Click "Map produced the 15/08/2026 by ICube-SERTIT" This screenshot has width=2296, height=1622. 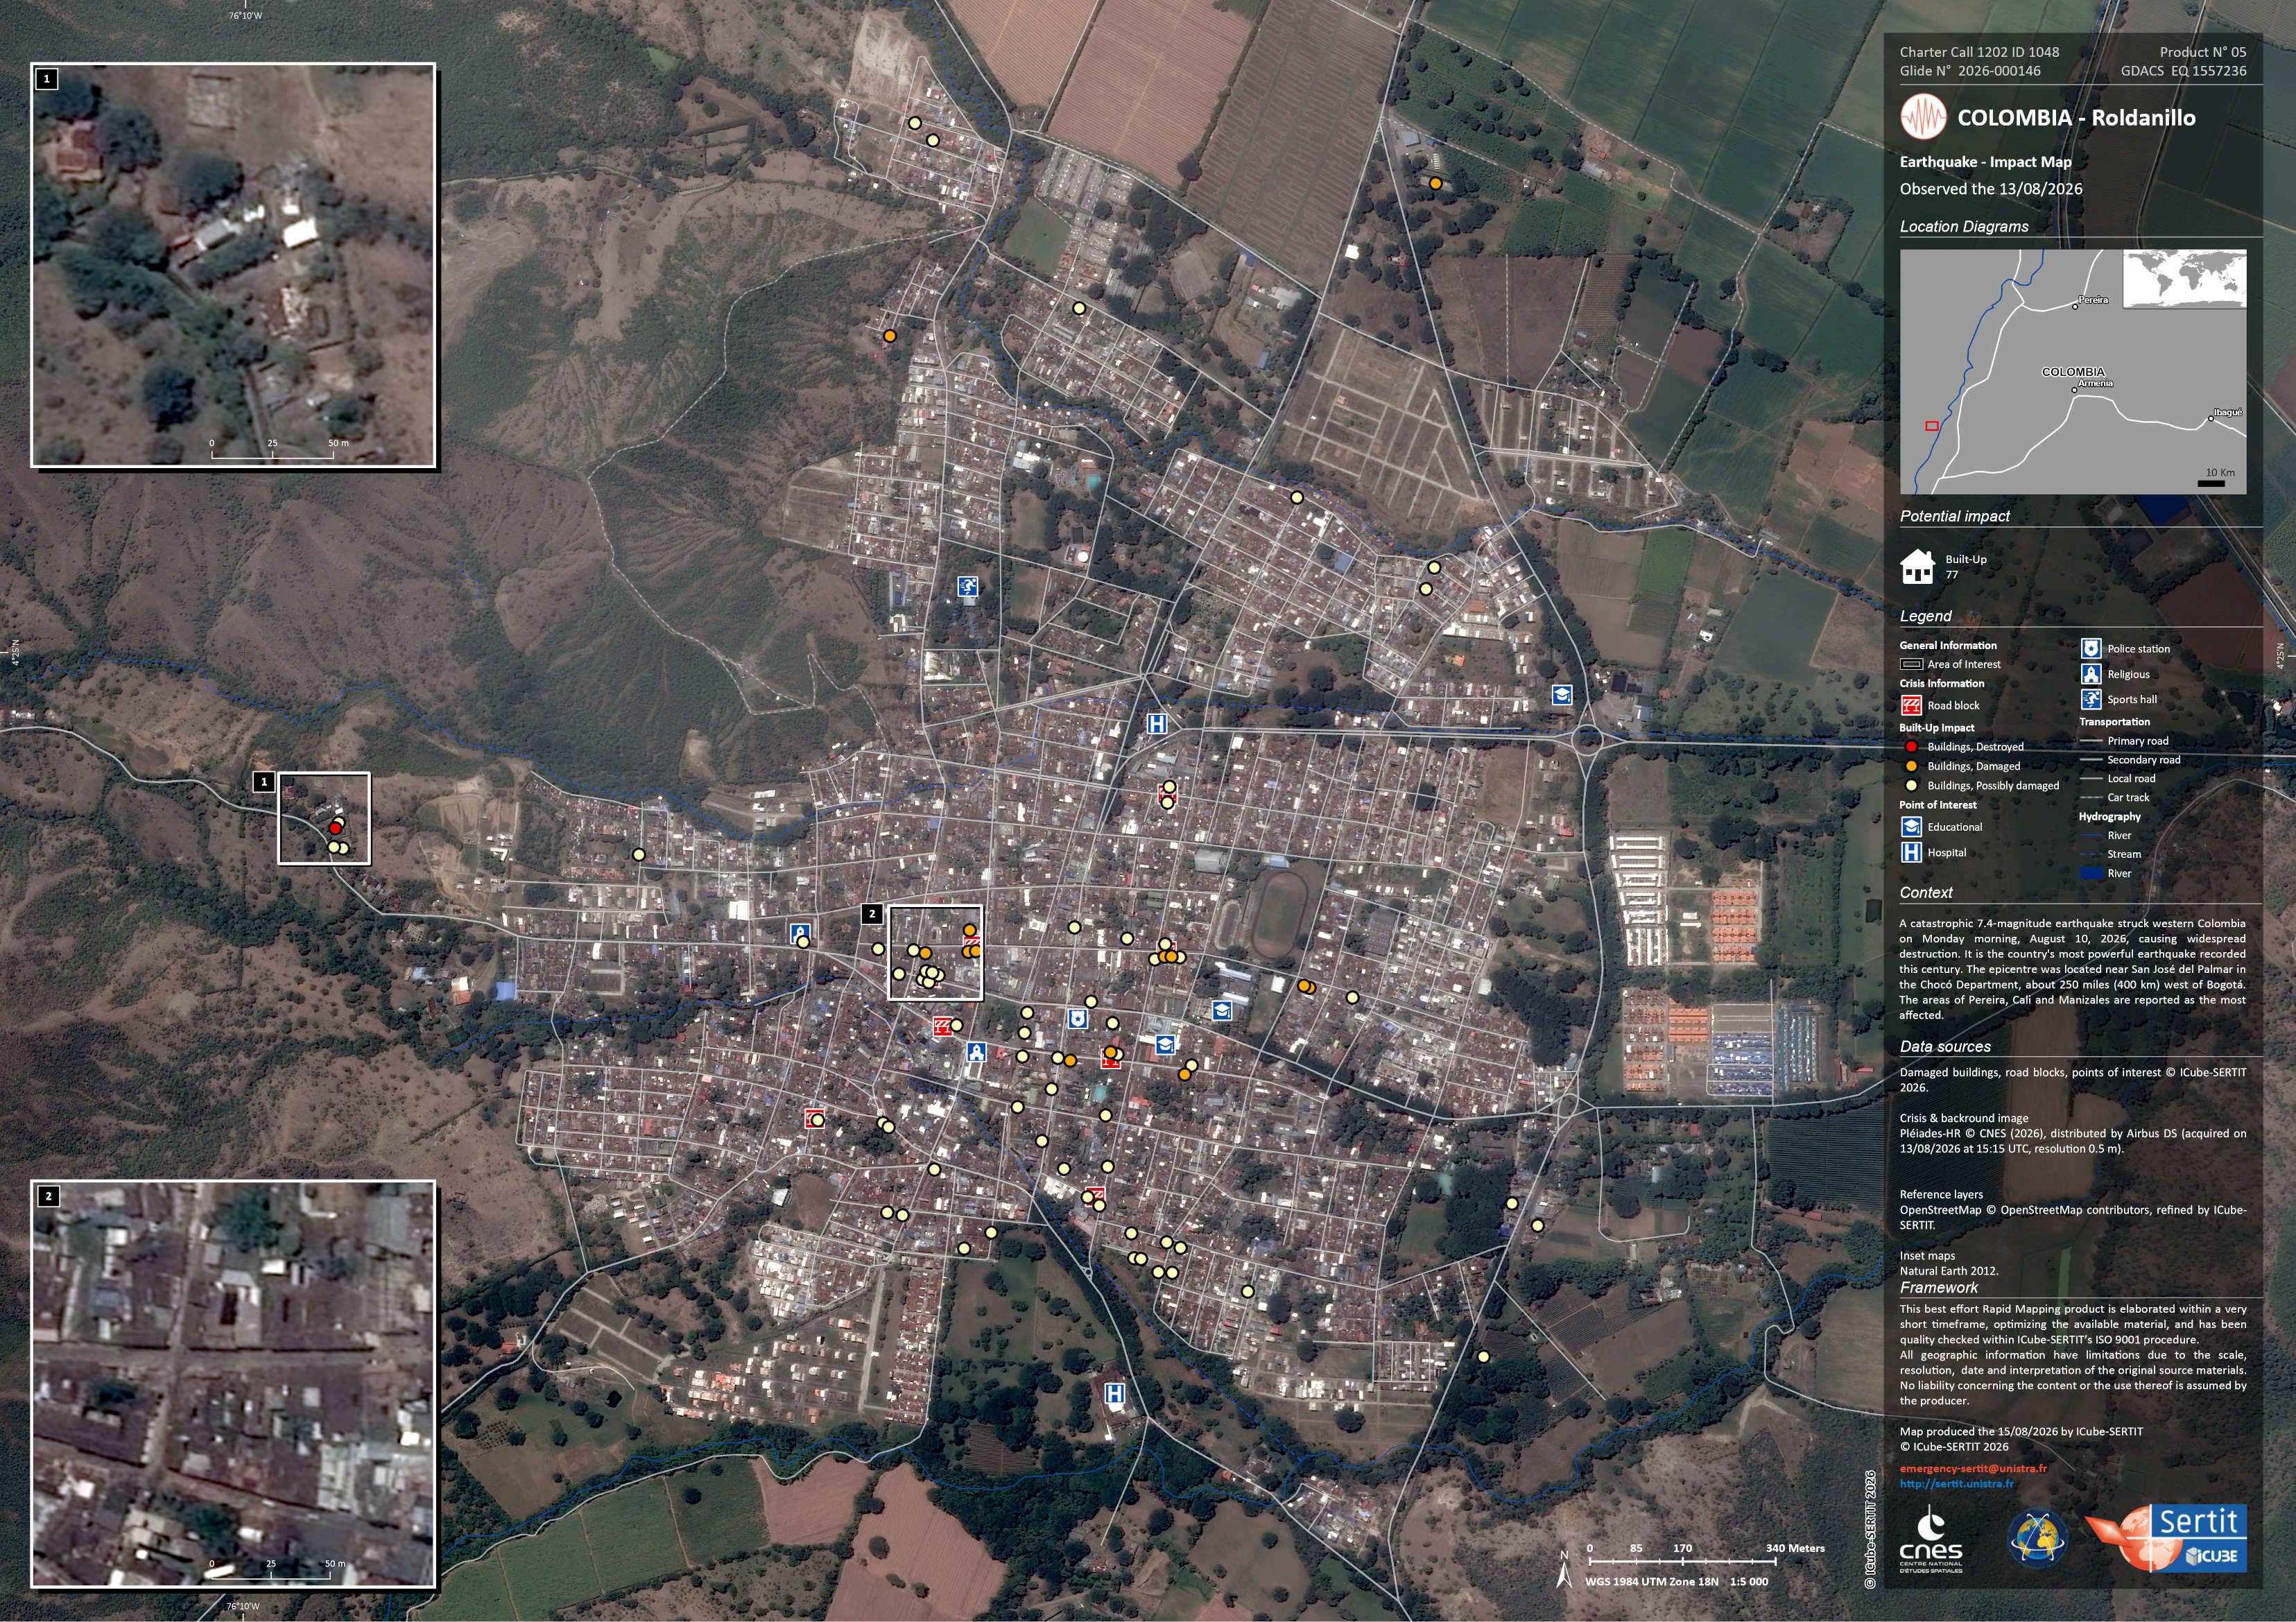pyautogui.click(x=2021, y=1432)
